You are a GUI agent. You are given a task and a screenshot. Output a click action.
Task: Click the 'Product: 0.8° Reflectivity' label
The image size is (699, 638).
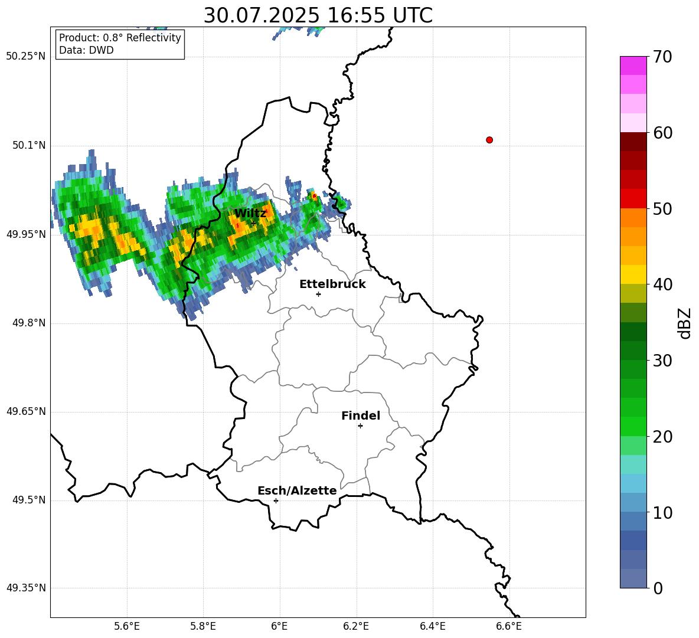120,37
